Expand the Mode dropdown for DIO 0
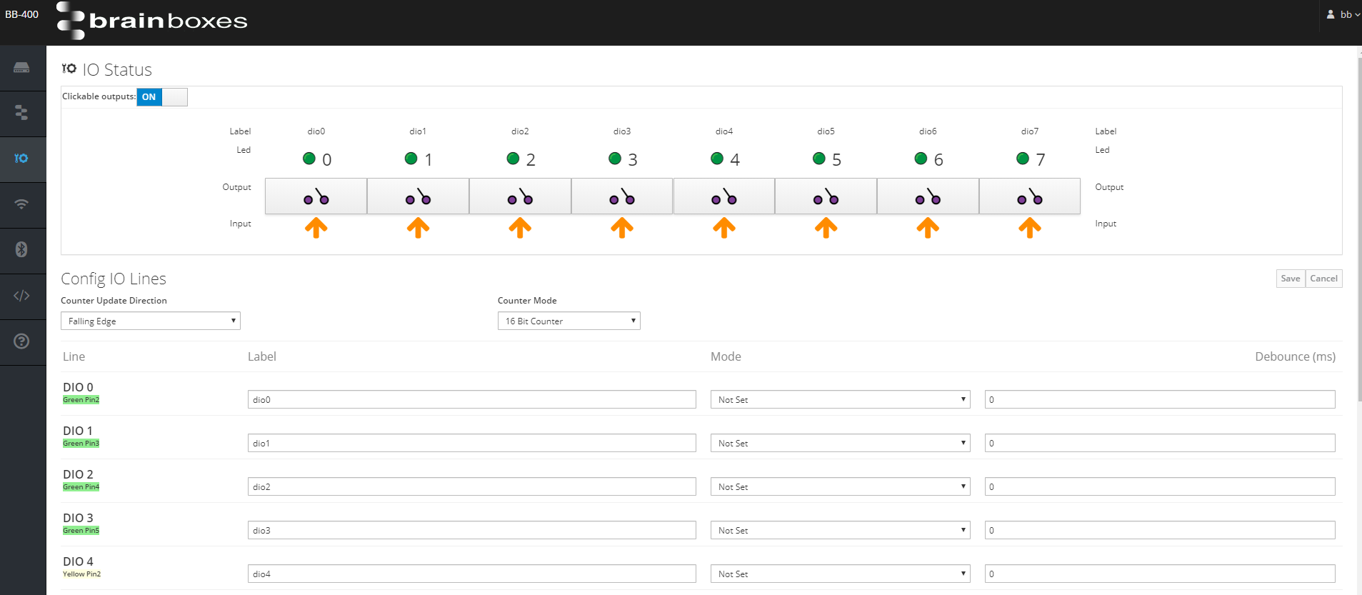This screenshot has height=595, width=1362. (840, 400)
